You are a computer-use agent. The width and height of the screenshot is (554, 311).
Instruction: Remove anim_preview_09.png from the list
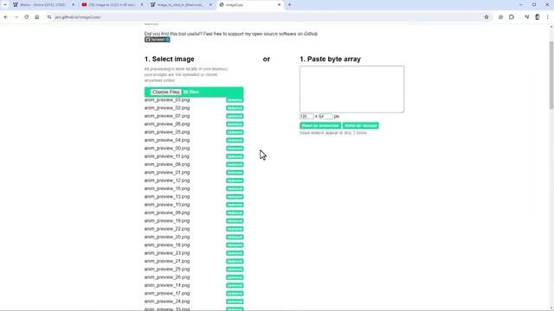point(235,213)
